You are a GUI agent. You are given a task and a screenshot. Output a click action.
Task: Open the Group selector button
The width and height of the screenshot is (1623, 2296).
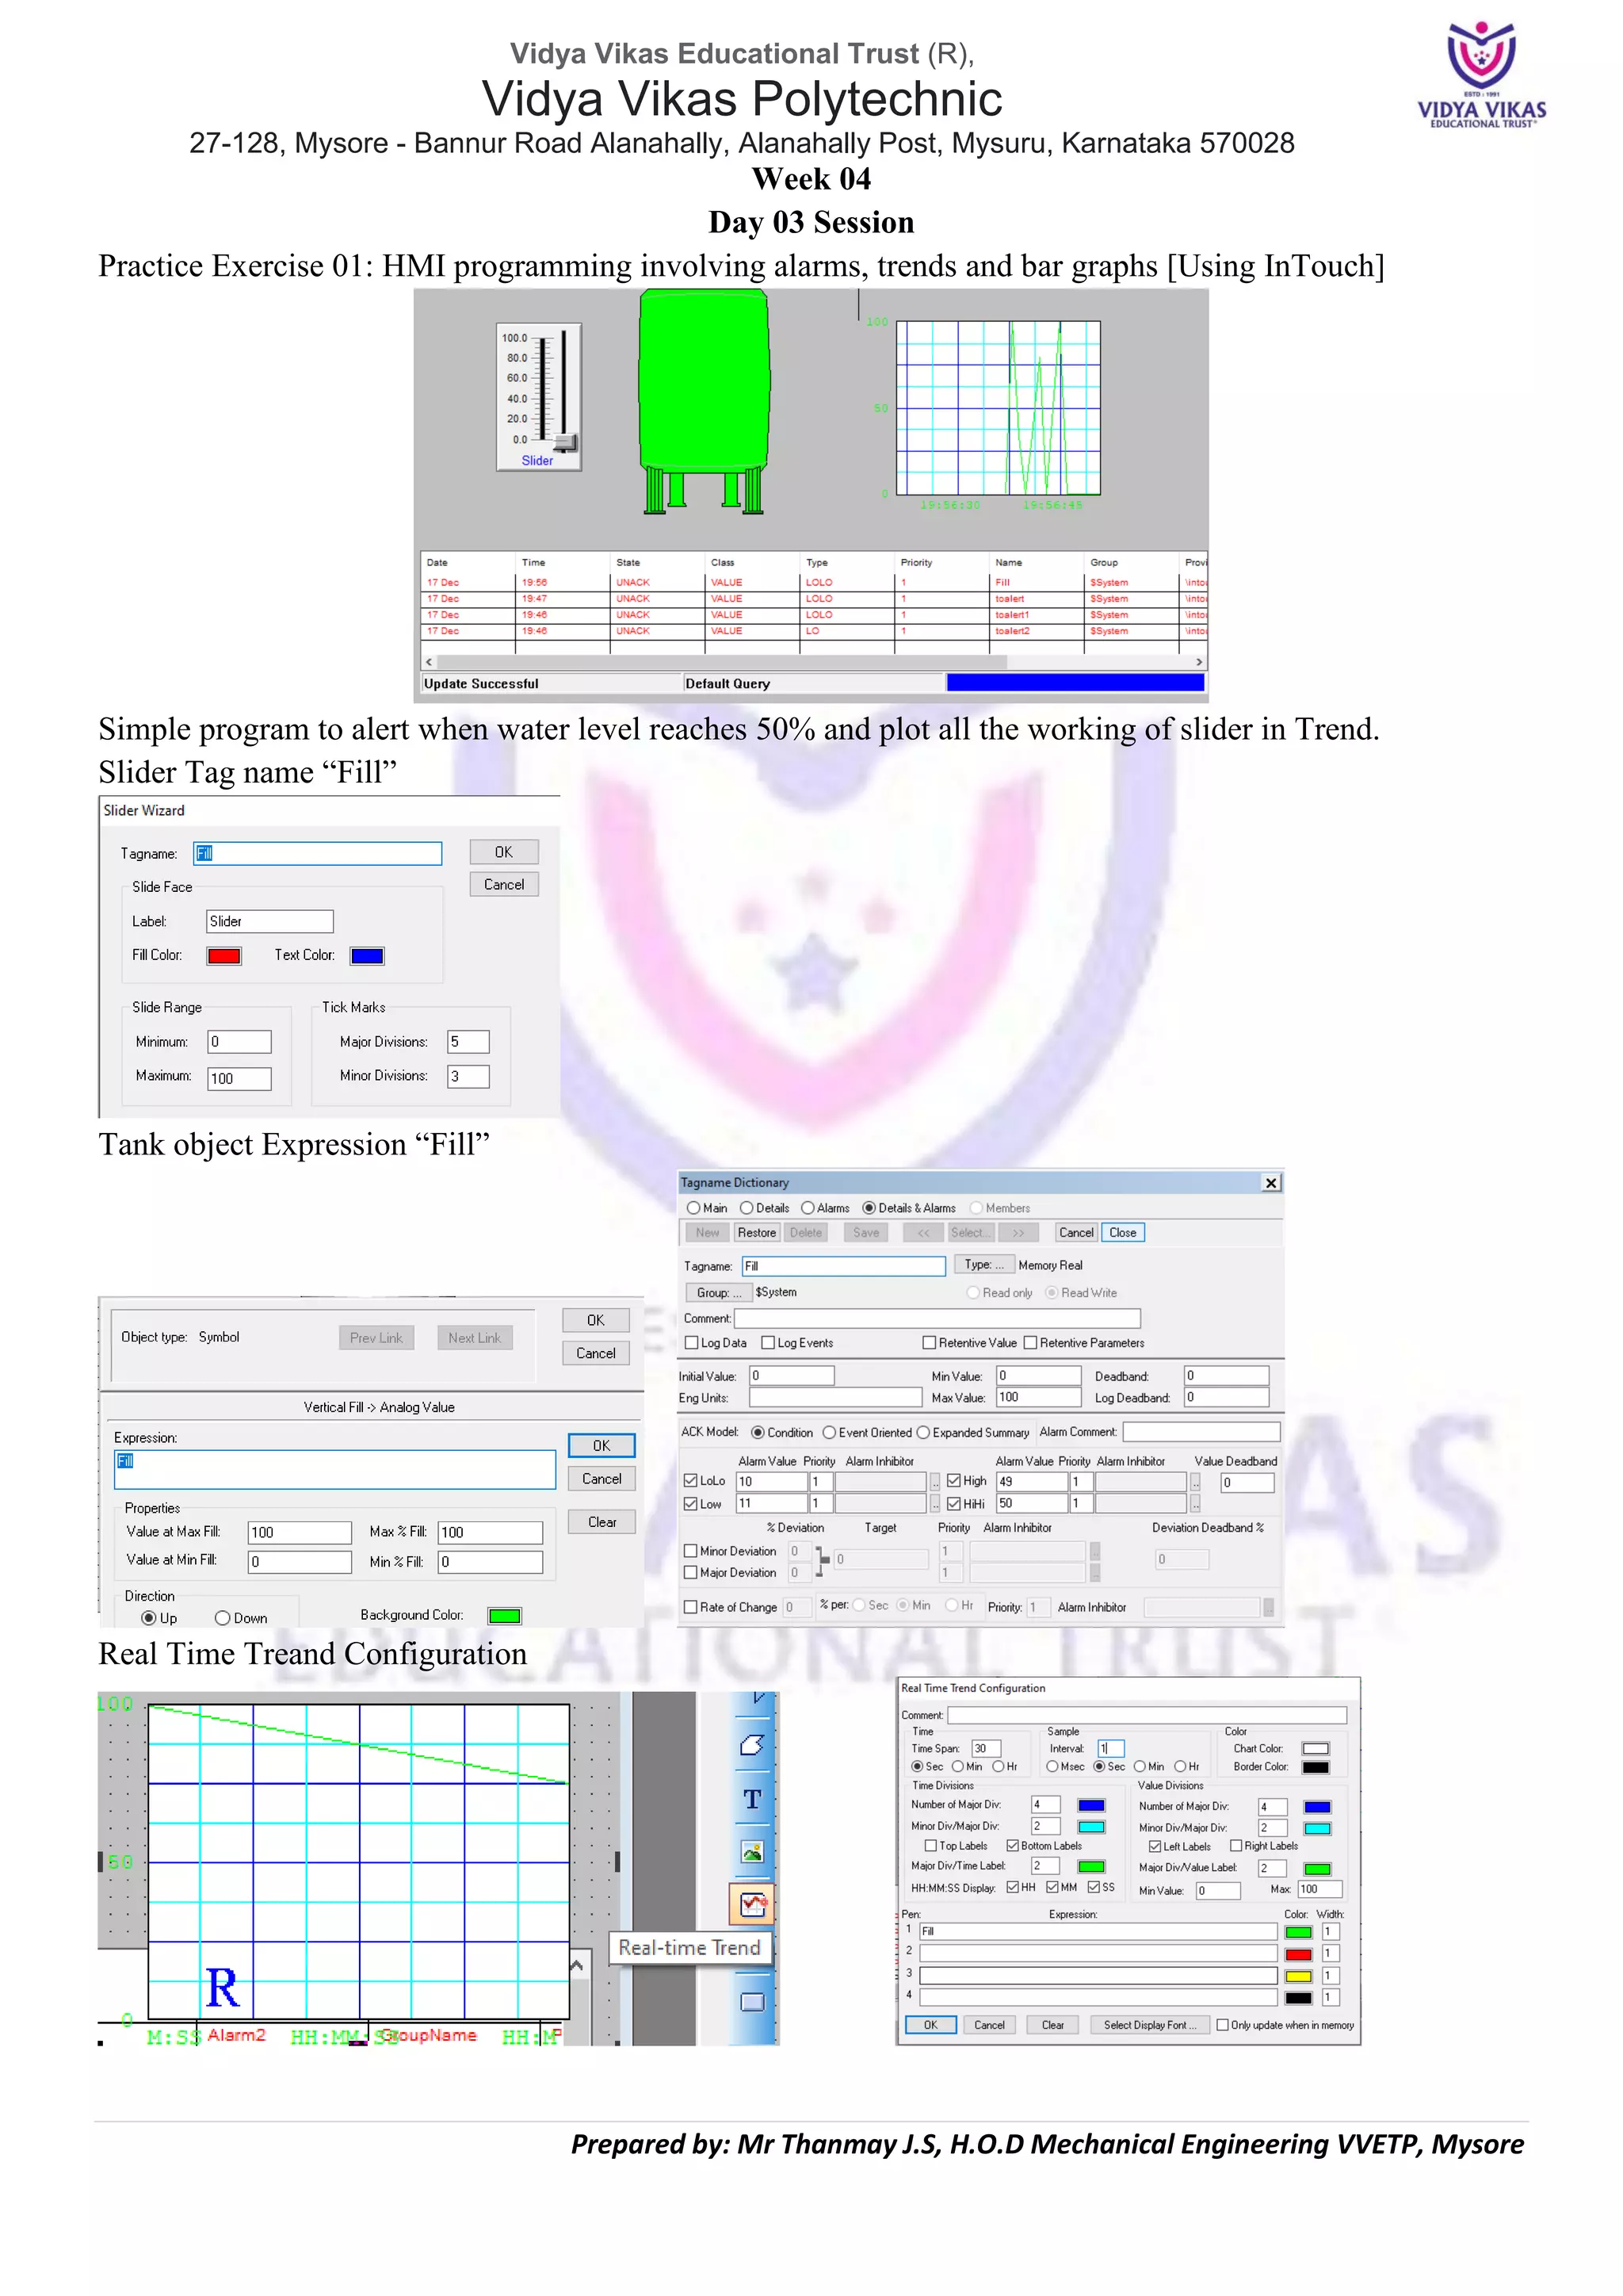(719, 1292)
